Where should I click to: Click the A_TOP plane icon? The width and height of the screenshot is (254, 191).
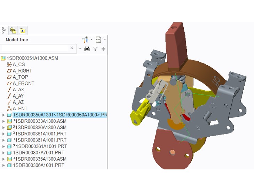[x=9, y=77]
